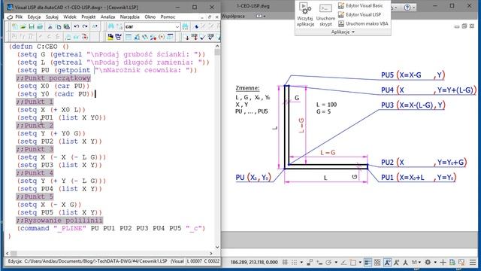Open the search string dropdown showing car
The width and height of the screenshot is (481, 271).
[x=177, y=27]
